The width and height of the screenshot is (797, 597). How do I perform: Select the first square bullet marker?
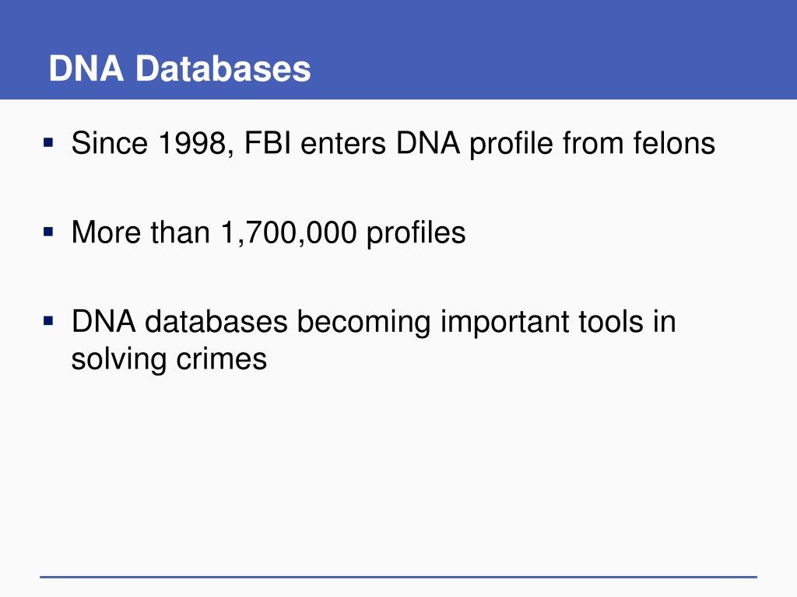[x=48, y=142]
